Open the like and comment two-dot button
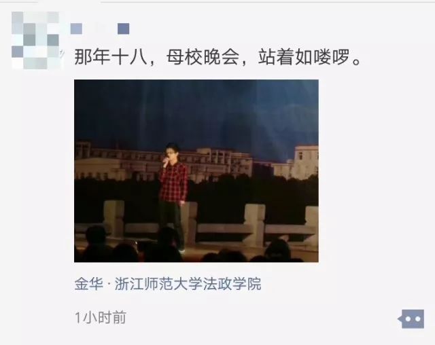 pyautogui.click(x=411, y=319)
